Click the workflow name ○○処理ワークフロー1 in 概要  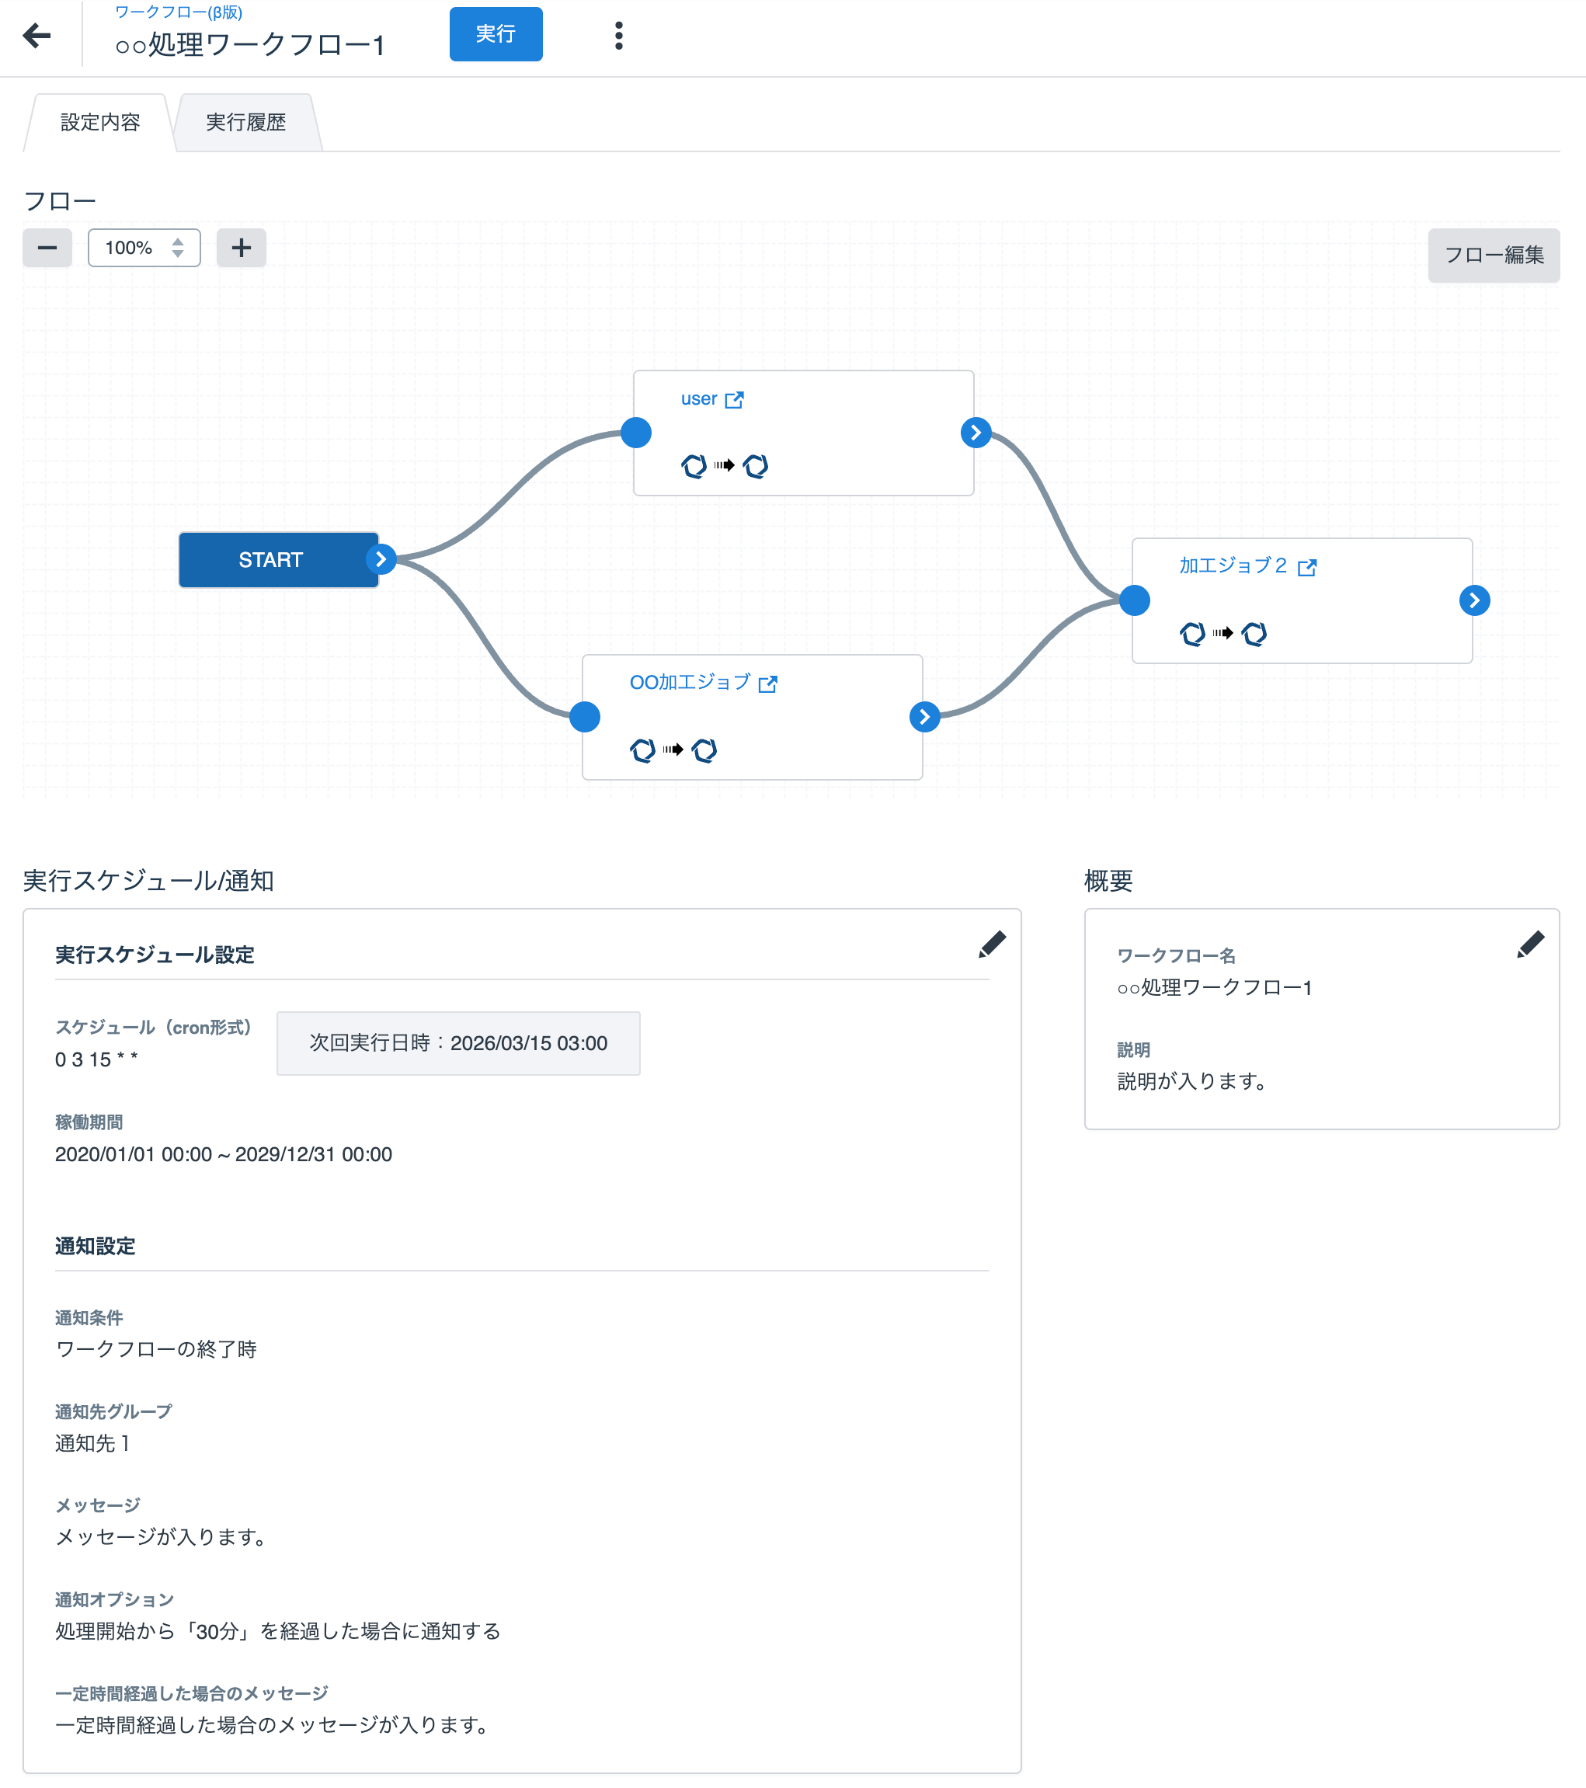tap(1214, 988)
